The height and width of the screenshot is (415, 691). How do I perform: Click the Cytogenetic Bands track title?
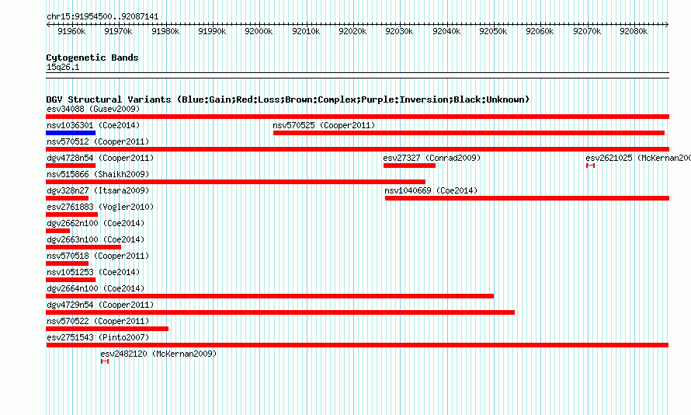tap(92, 58)
